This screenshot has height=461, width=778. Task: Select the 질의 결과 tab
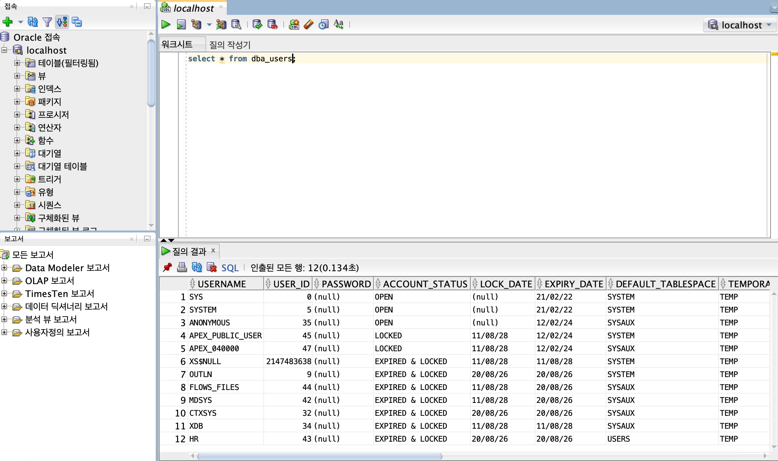click(x=189, y=251)
